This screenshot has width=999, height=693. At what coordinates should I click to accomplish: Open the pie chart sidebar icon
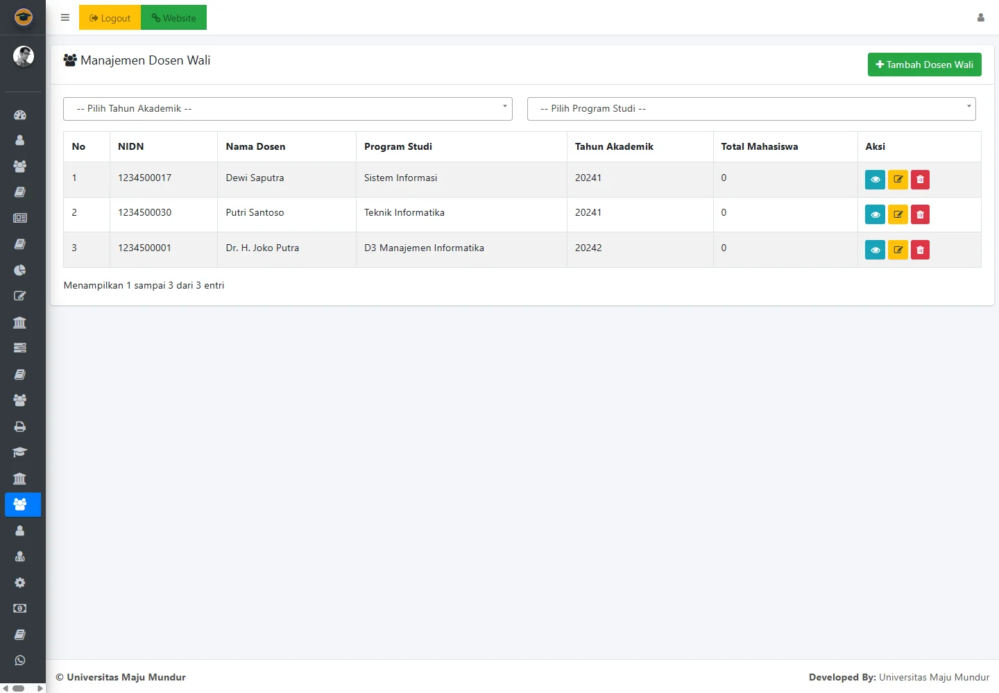20,270
